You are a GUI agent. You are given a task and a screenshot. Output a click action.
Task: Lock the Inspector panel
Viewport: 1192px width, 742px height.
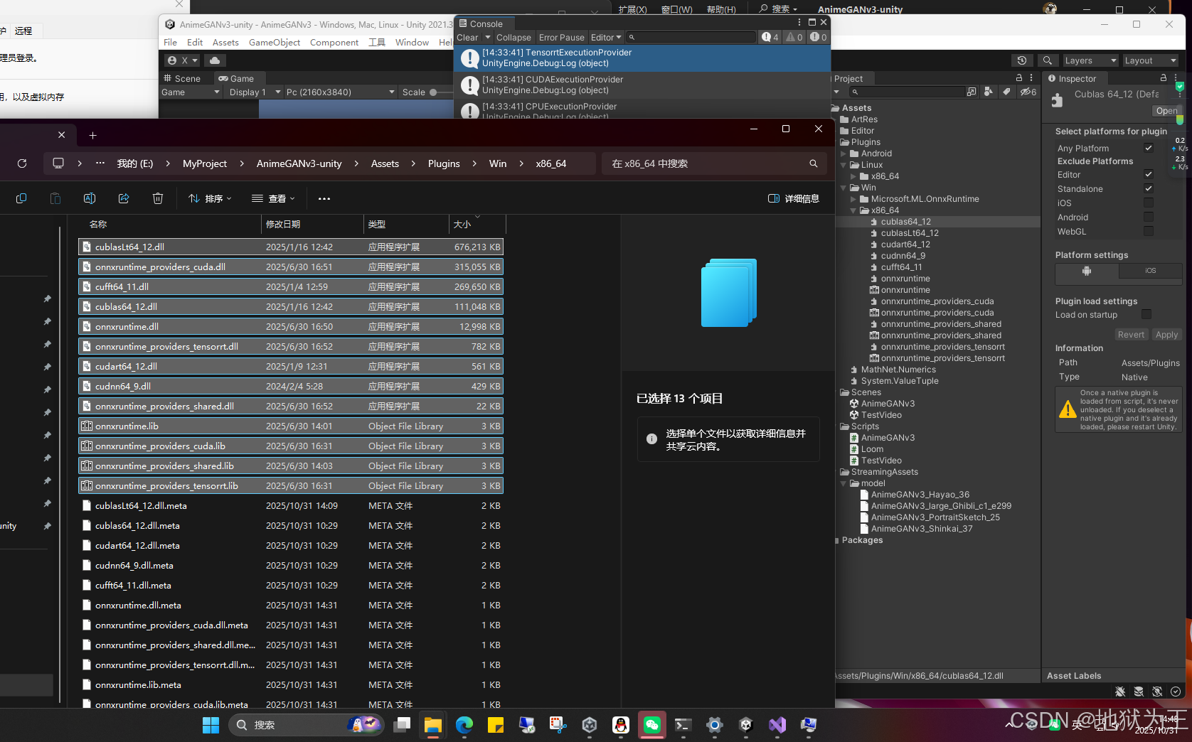click(1164, 78)
